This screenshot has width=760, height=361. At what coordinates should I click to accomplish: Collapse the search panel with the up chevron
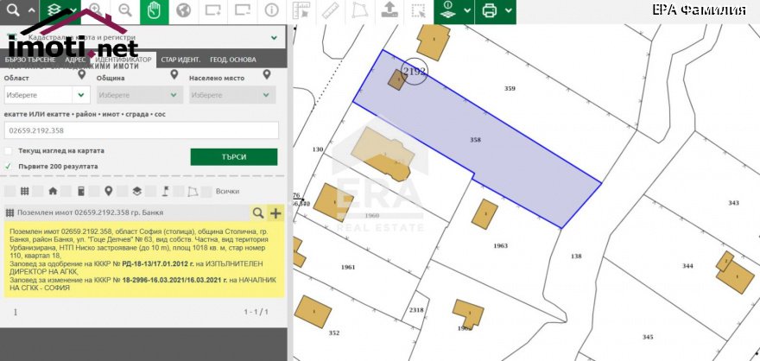(x=30, y=10)
